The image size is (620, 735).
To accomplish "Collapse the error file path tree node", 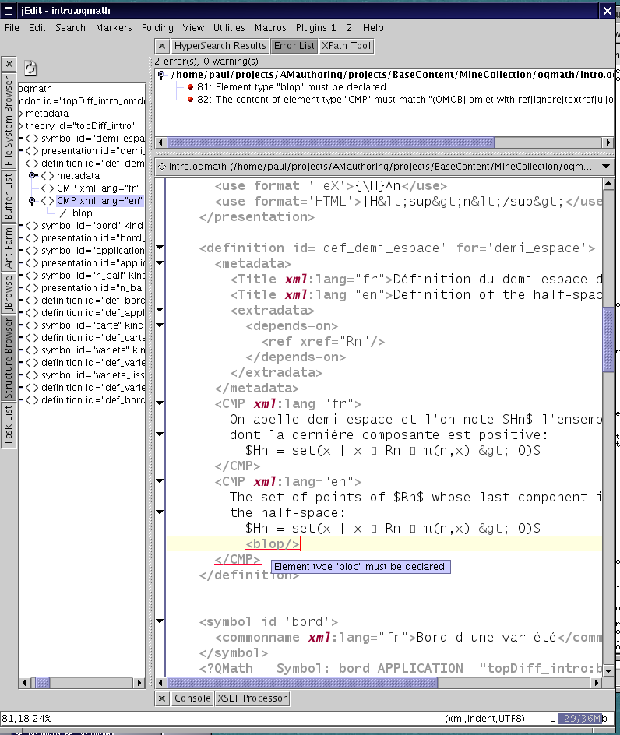I will [x=161, y=75].
